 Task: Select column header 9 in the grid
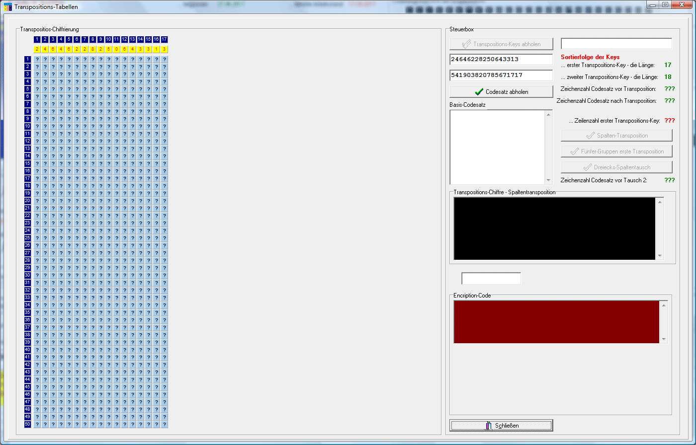(x=100, y=39)
